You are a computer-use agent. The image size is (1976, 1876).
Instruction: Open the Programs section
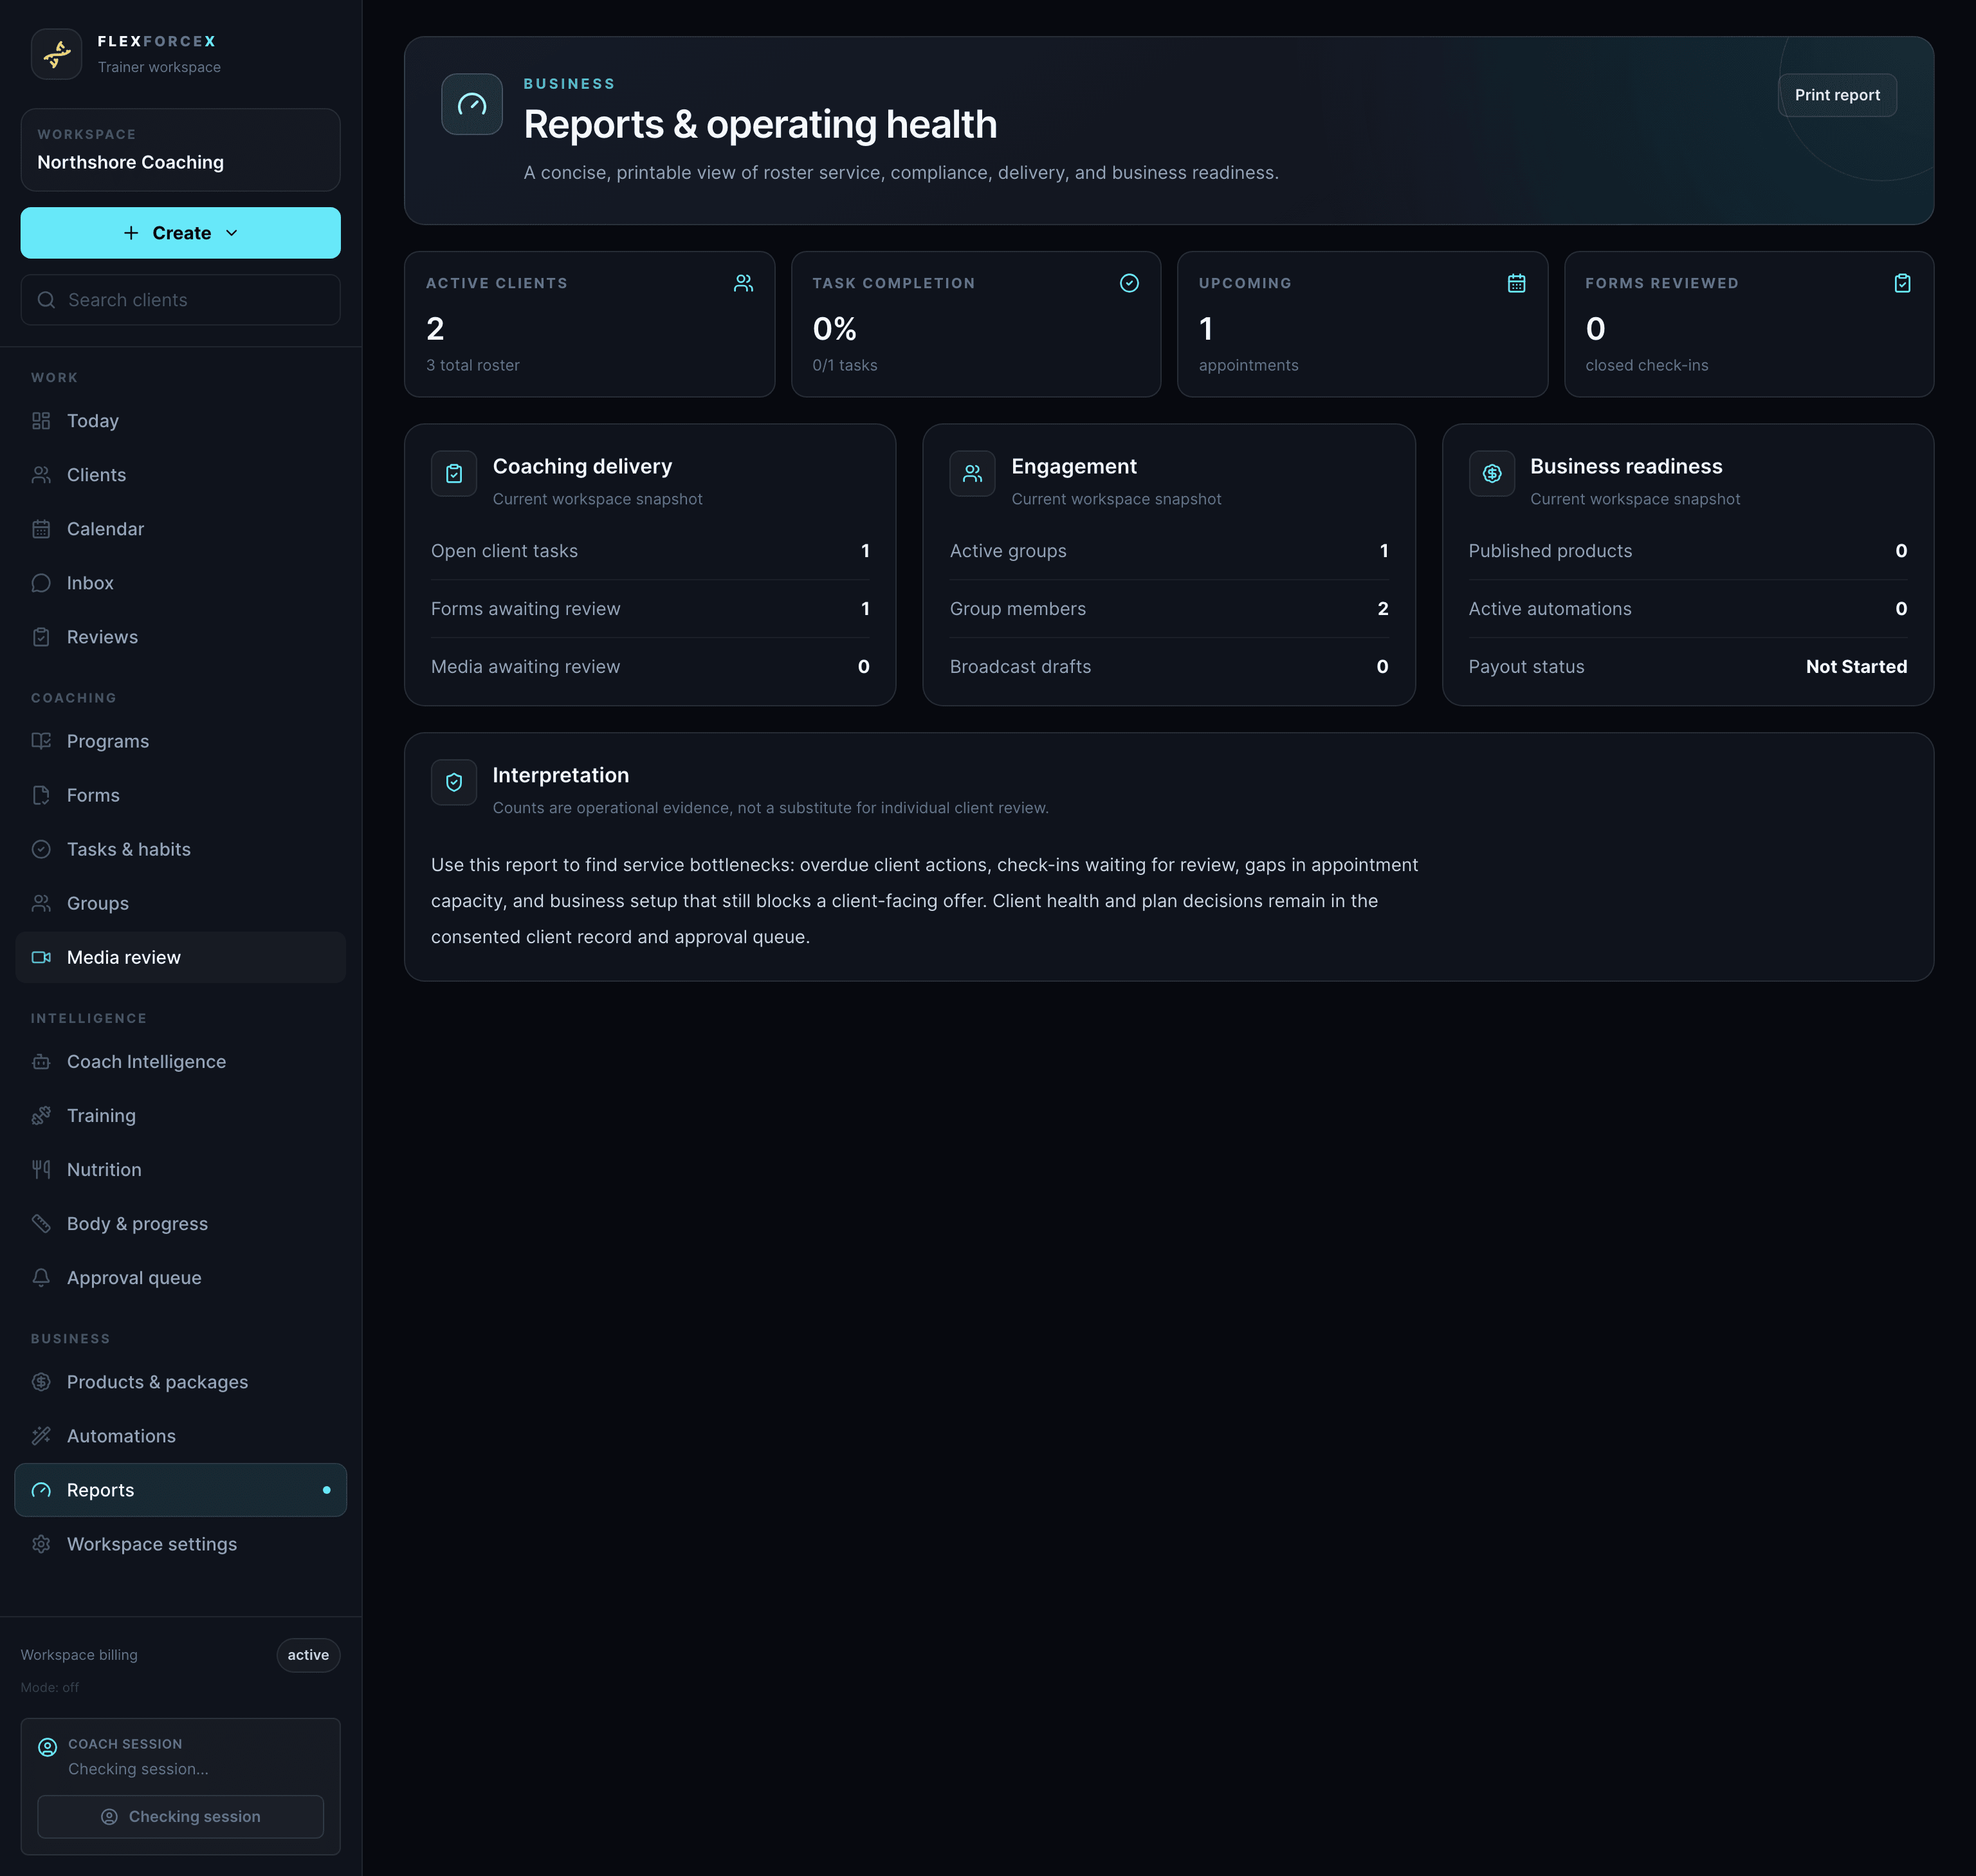pos(180,741)
